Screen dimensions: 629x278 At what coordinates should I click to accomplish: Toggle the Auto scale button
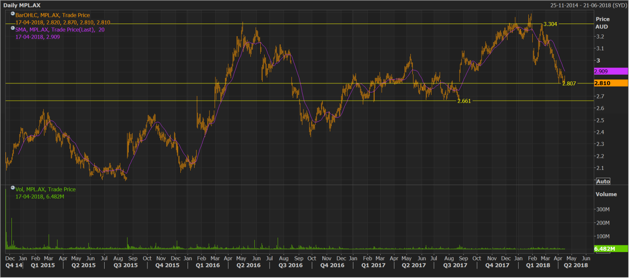603,181
